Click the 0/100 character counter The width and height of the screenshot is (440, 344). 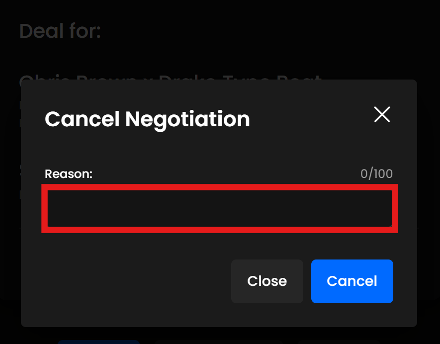tap(376, 174)
